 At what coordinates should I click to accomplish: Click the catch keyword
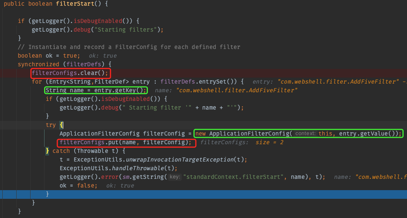pyautogui.click(x=61, y=151)
